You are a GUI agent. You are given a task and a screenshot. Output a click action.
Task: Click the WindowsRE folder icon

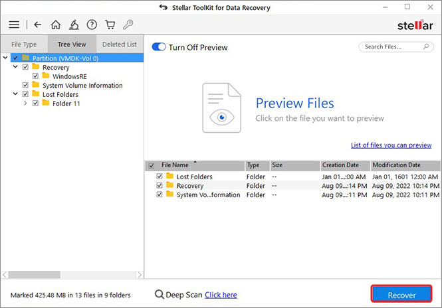[x=46, y=76]
